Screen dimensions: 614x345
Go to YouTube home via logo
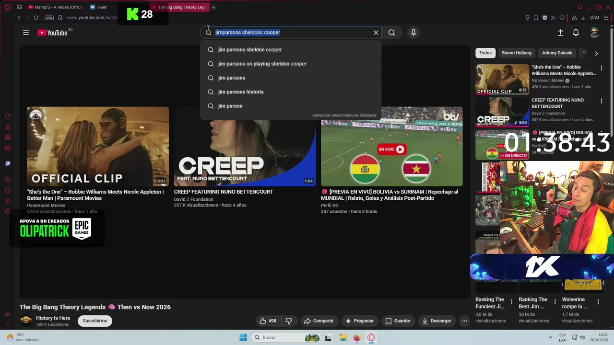[52, 33]
